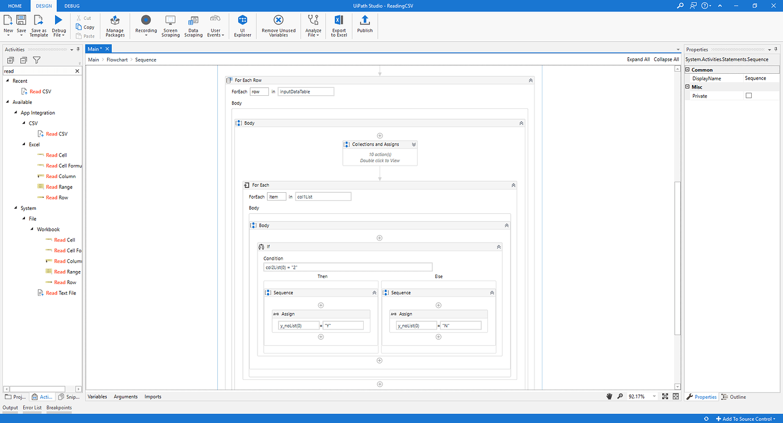Click Add To Source Control
783x423 pixels.
pos(744,418)
